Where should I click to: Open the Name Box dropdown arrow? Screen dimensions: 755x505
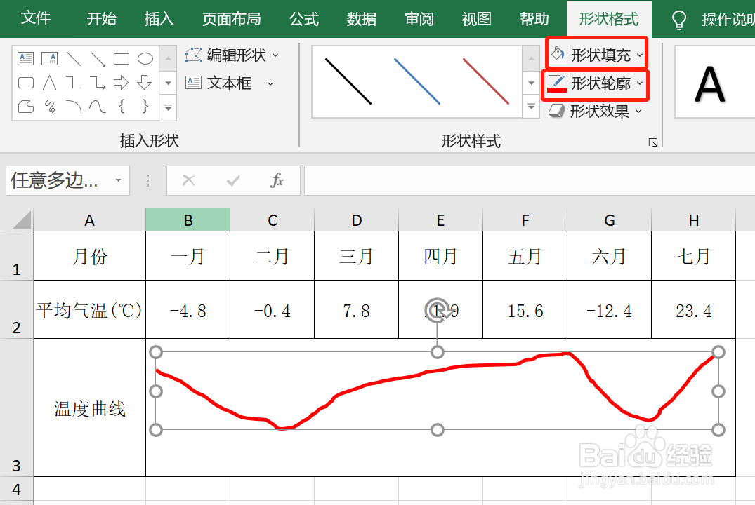point(118,180)
